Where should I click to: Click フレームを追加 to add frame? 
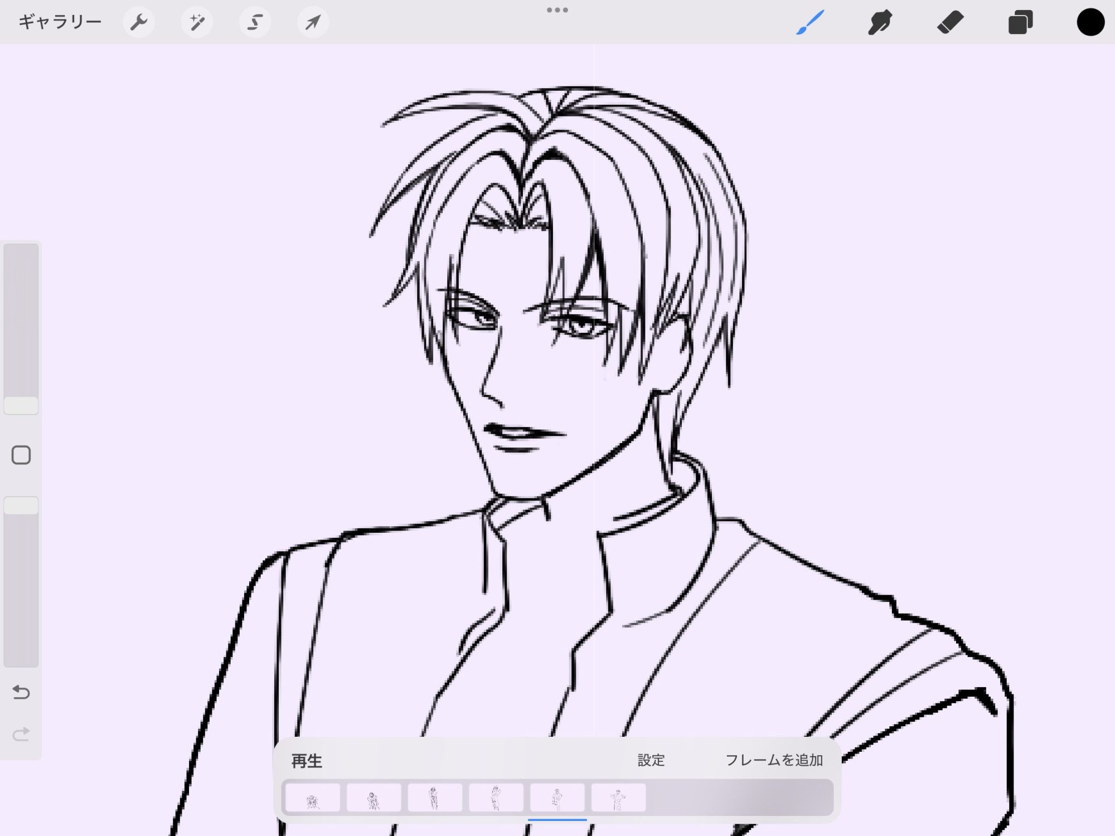point(774,760)
